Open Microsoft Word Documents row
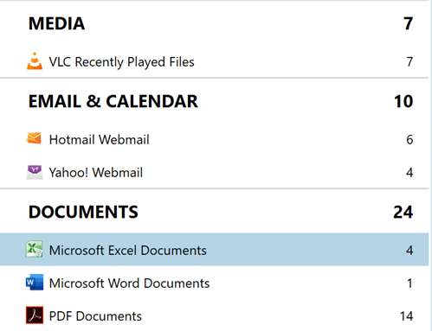The width and height of the screenshot is (432, 331). (214, 283)
